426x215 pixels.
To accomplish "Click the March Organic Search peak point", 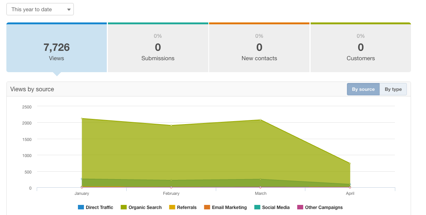I will point(260,120).
